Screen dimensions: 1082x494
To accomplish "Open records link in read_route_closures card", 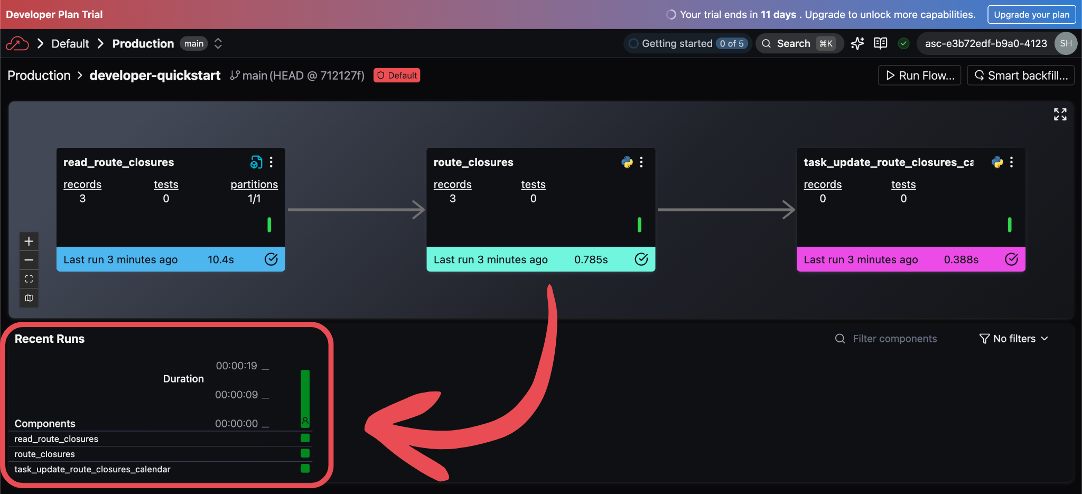I will [x=82, y=184].
